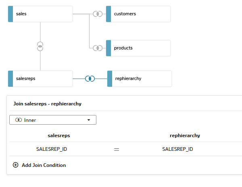Viewport: 242px width, 187px height.
Task: Click the dropdown arrow beside Inner
Action: 89,120
